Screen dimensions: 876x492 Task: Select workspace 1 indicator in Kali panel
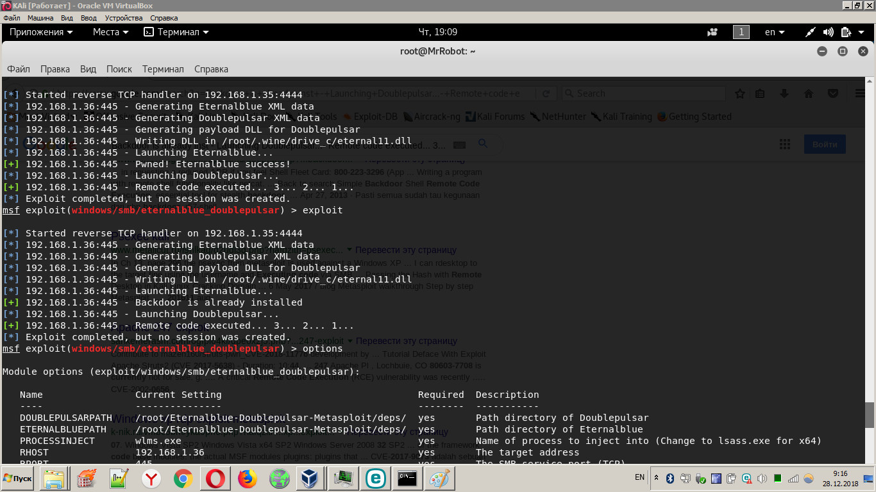click(741, 32)
